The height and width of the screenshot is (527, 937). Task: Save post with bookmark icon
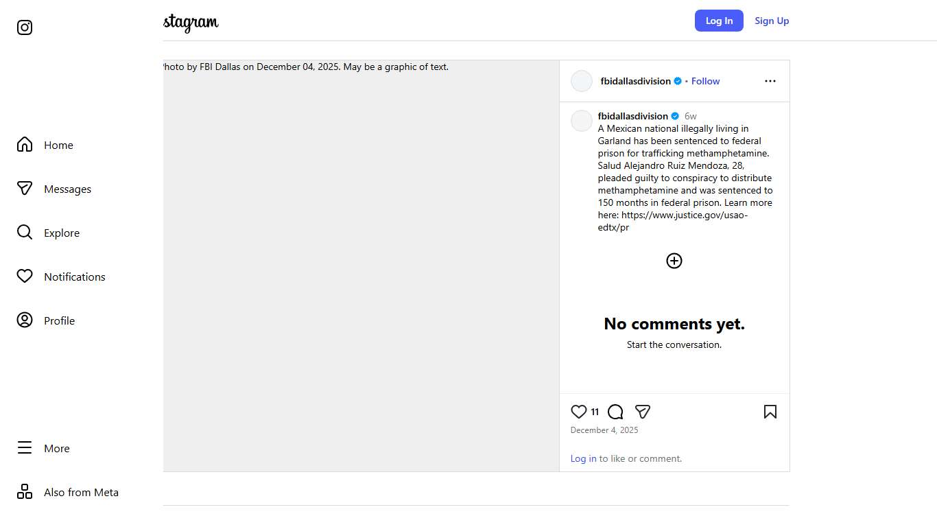(770, 412)
